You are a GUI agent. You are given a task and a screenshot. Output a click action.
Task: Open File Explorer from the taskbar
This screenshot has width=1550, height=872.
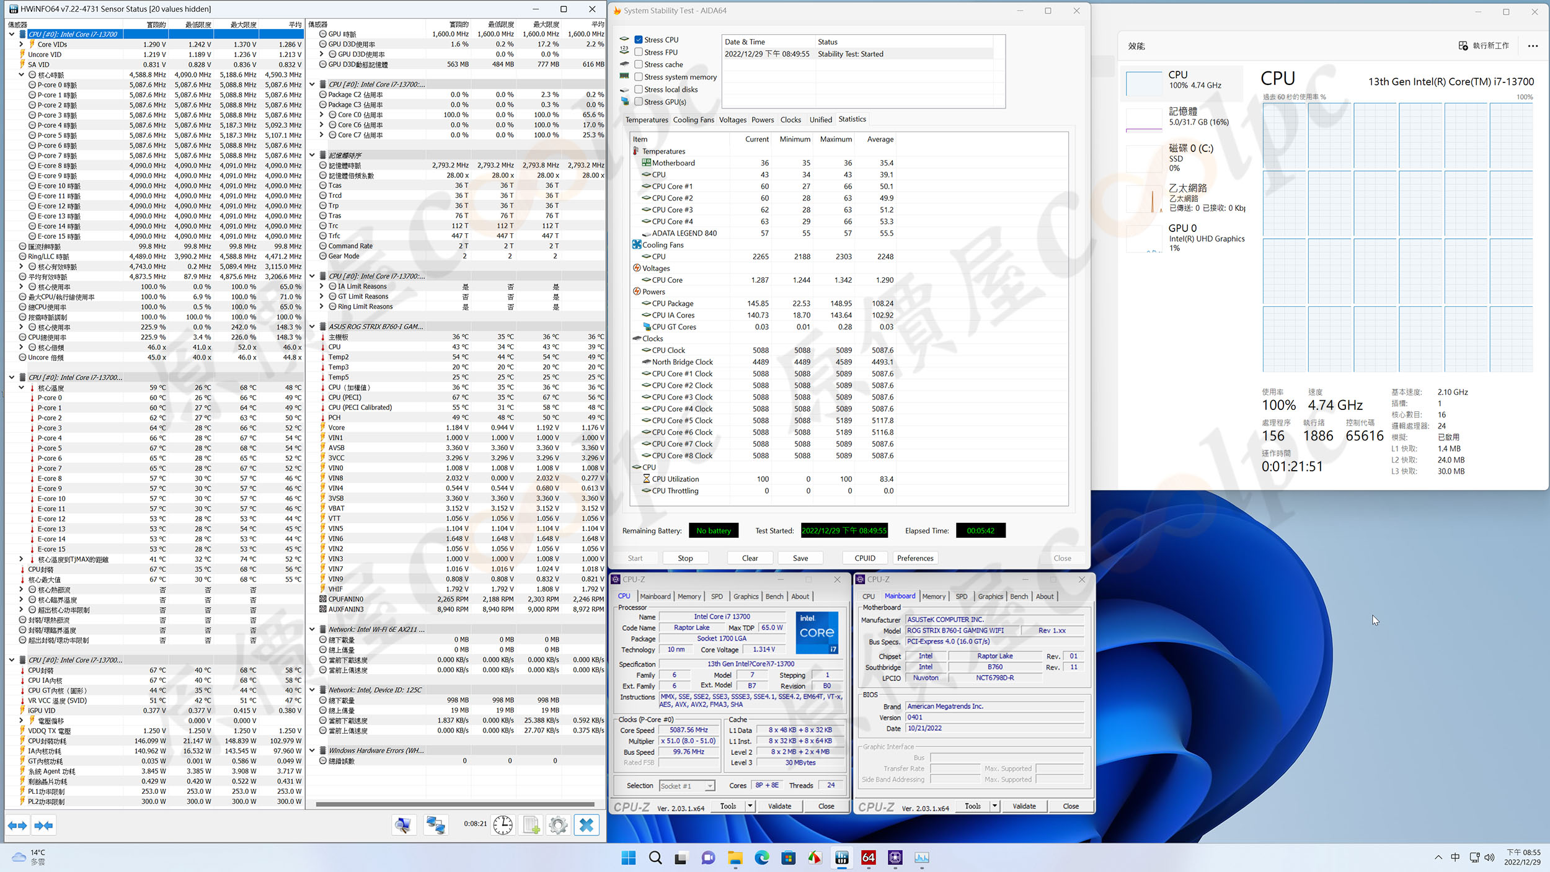click(735, 858)
